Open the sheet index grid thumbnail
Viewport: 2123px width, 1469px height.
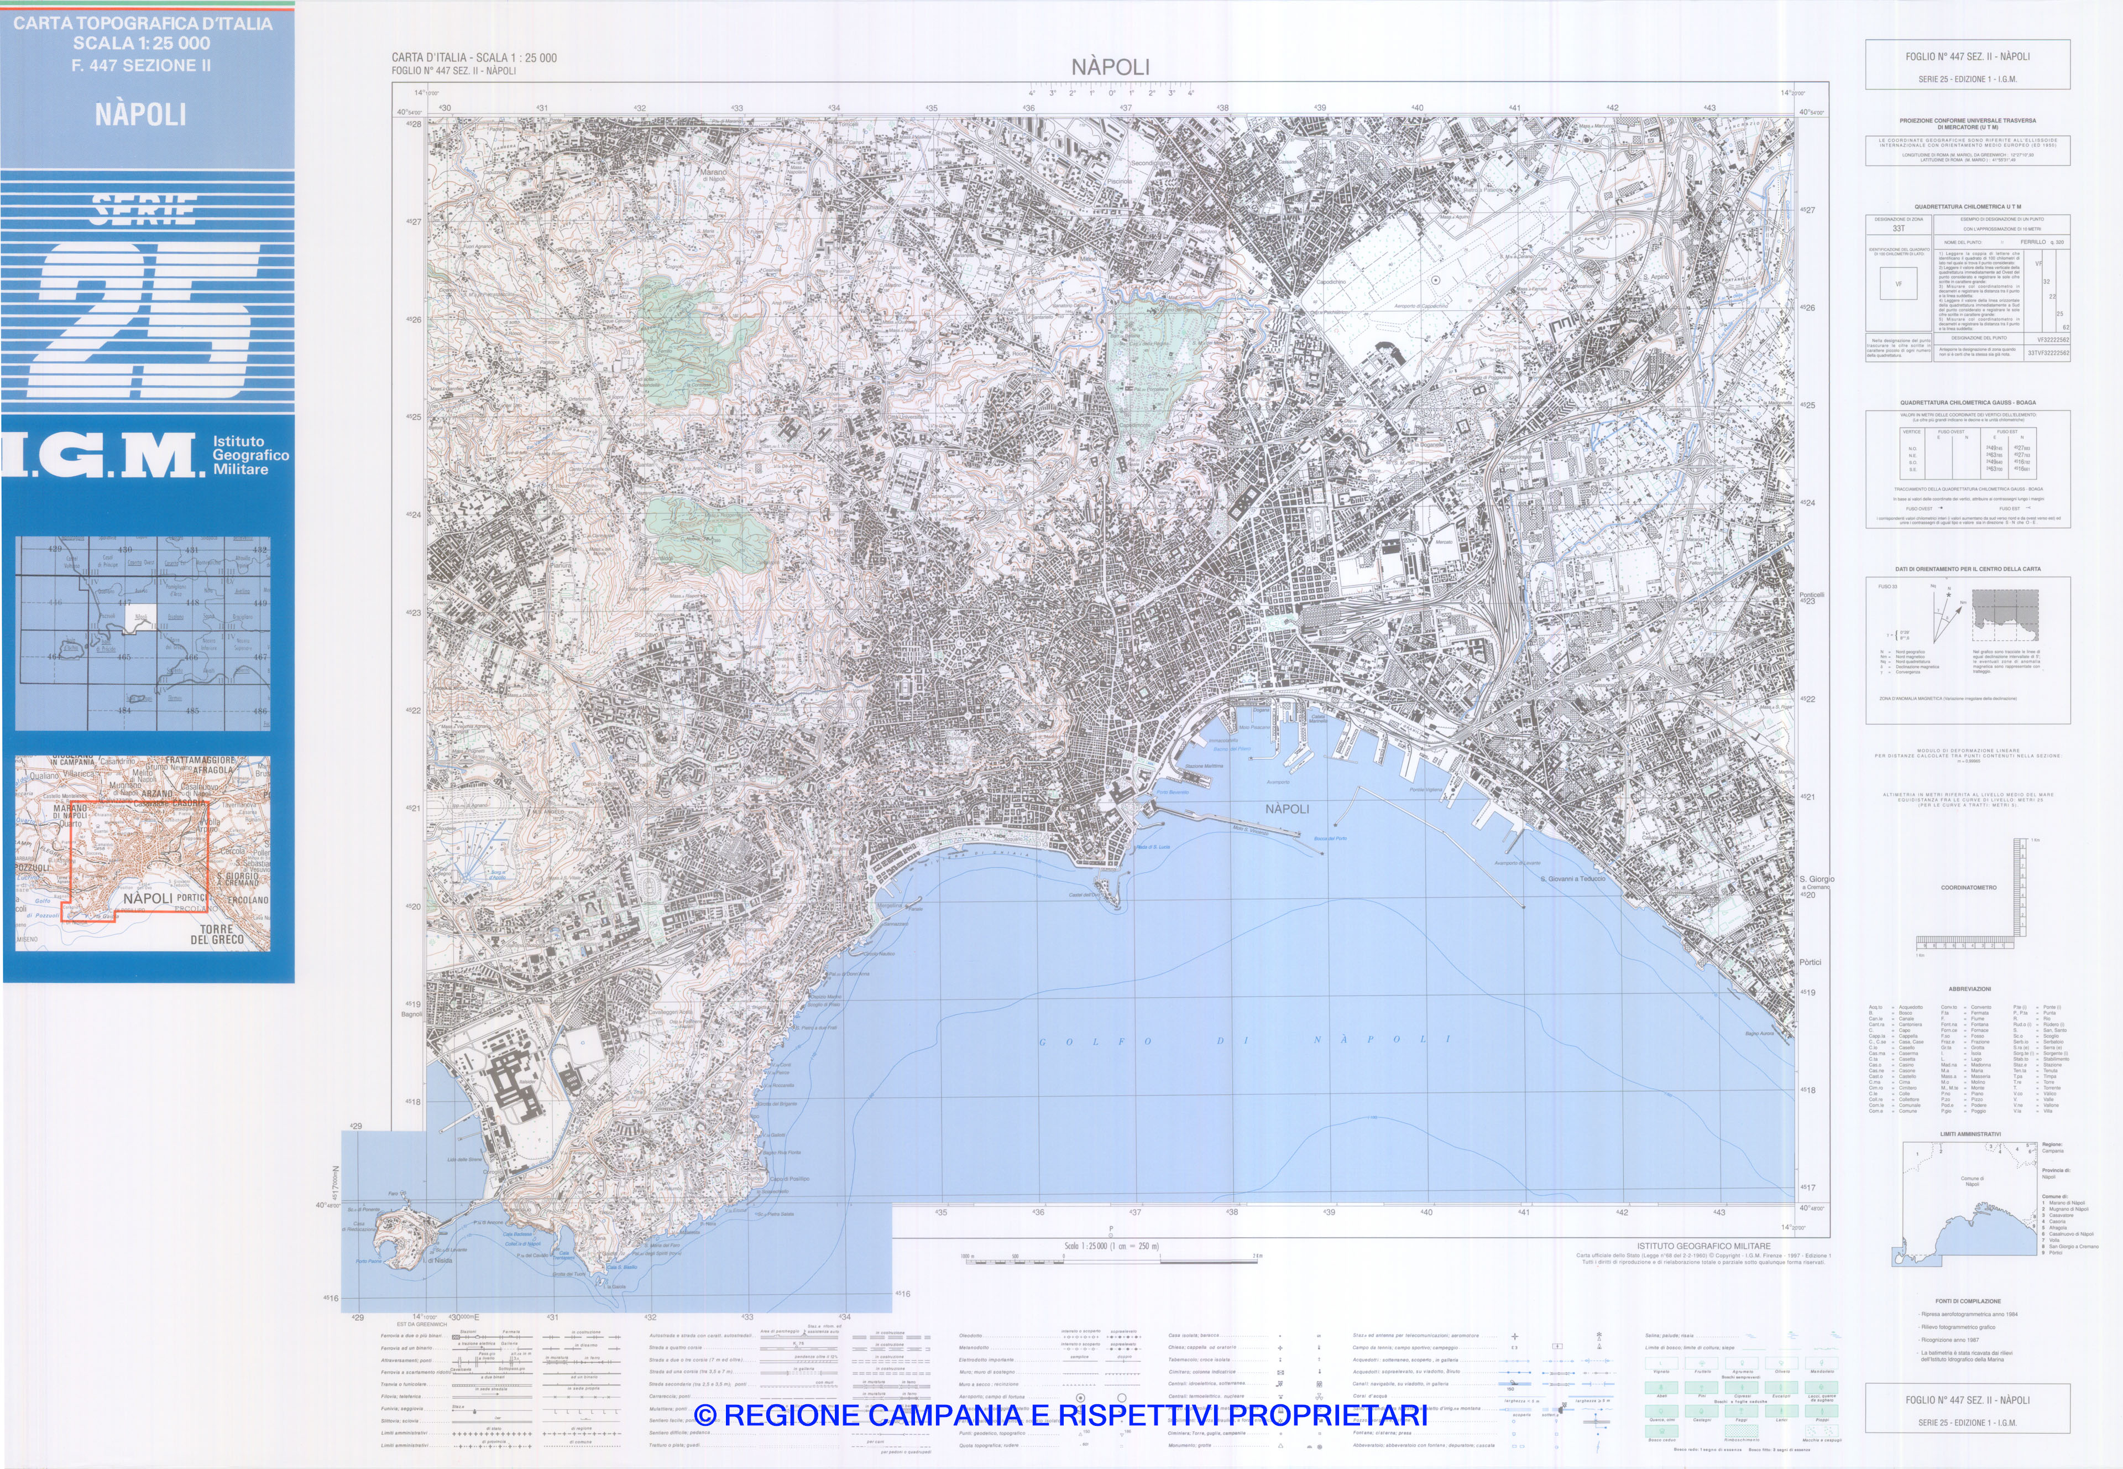pyautogui.click(x=143, y=634)
